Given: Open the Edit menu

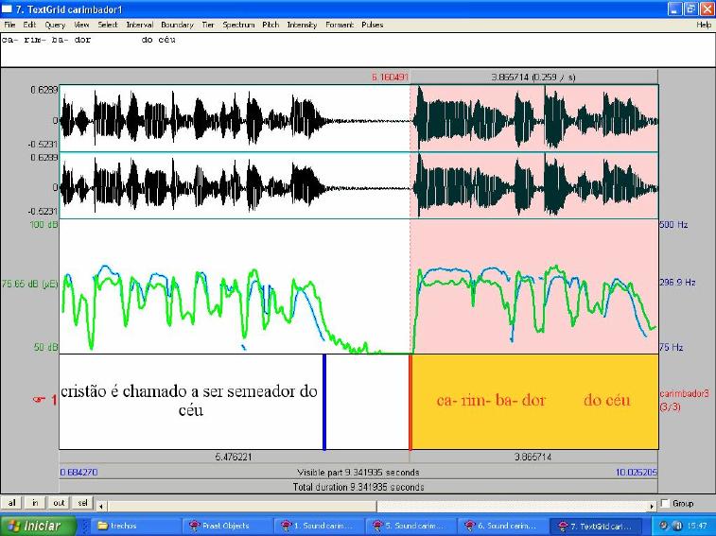Looking at the screenshot, I should click(29, 25).
